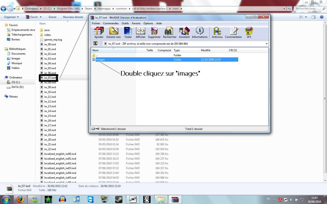Select localized_english_iw03.iwd file

click(x=60, y=168)
